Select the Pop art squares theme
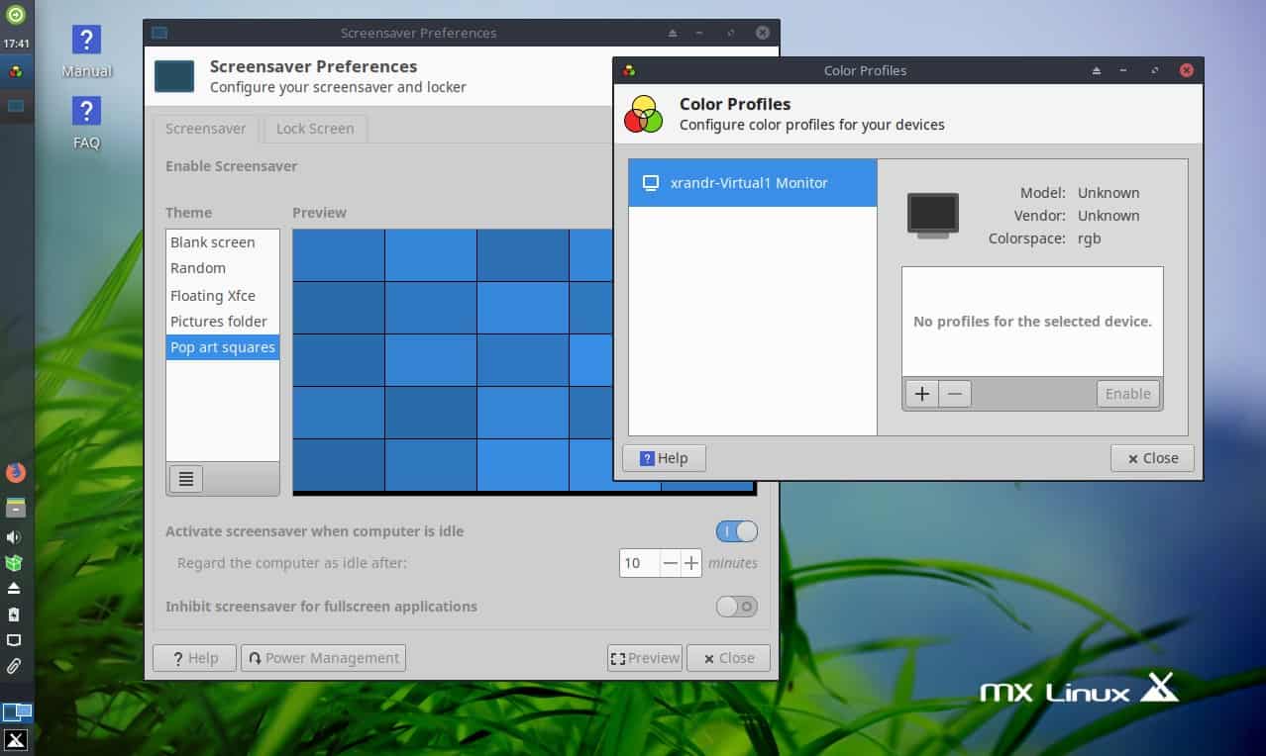The width and height of the screenshot is (1266, 756). coord(222,347)
